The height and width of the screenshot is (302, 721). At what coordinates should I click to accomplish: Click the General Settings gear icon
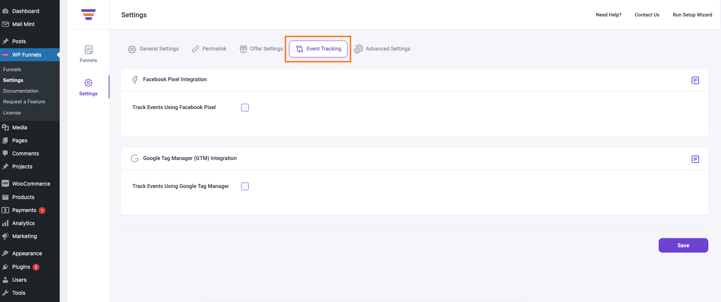click(132, 49)
